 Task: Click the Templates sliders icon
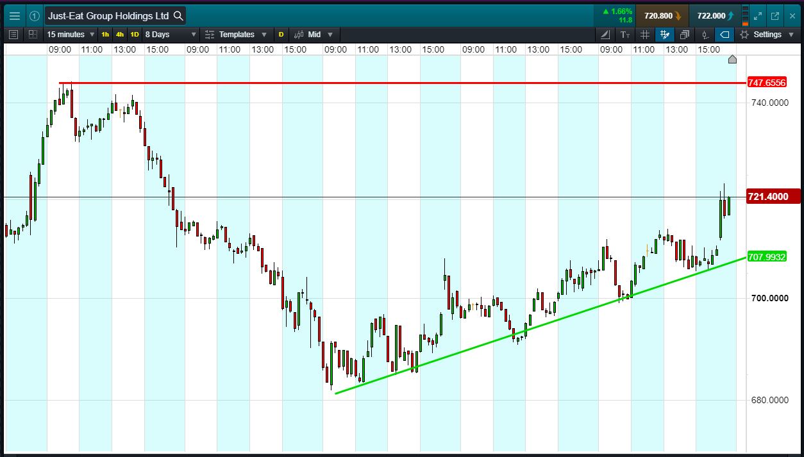210,35
